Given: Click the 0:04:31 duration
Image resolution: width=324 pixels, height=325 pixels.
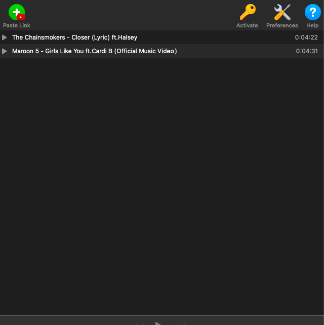Looking at the screenshot, I should click(307, 51).
